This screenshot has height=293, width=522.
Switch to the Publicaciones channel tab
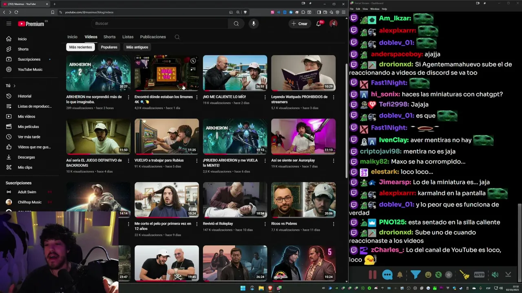153,37
